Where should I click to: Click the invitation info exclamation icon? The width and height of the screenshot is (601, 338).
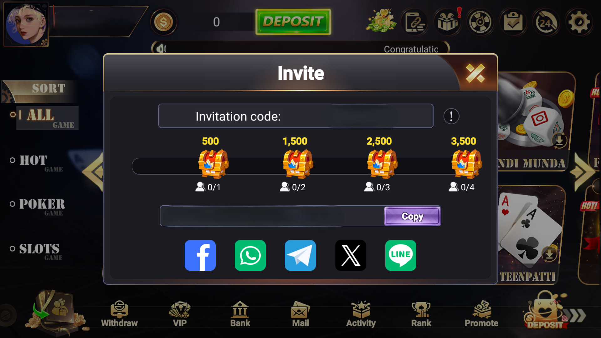coord(451,116)
